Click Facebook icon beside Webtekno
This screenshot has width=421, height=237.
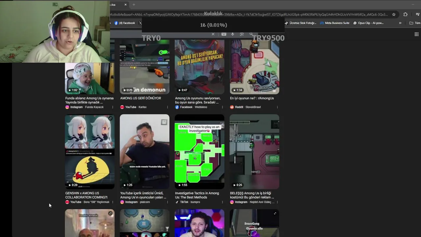177,107
